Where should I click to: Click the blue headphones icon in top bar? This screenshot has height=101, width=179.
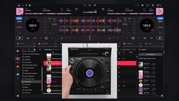click(23, 5)
